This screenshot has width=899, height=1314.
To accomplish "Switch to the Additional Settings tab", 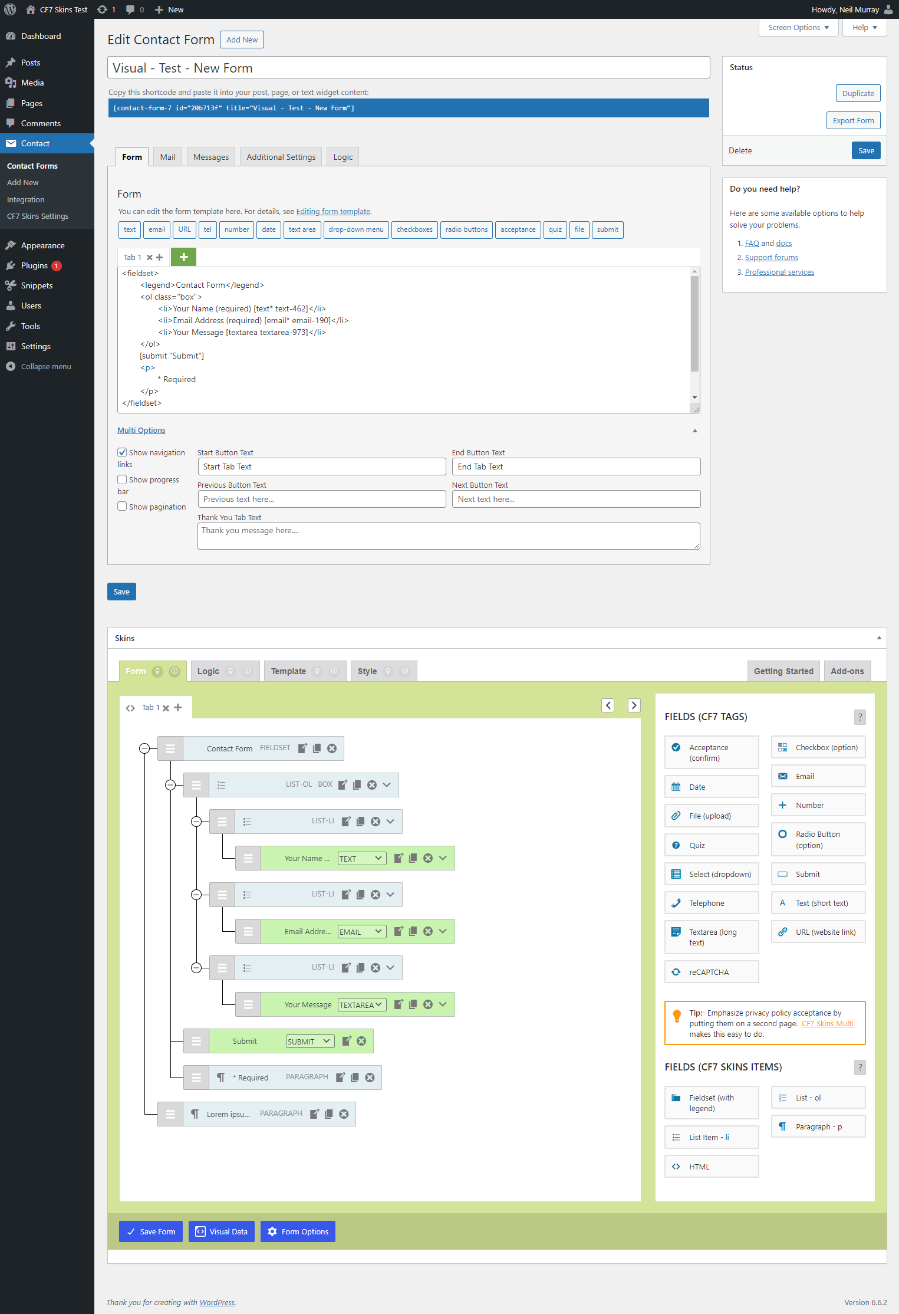I will click(x=281, y=157).
